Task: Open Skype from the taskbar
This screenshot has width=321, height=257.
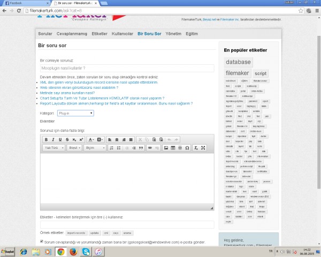Action: [x=86, y=252]
